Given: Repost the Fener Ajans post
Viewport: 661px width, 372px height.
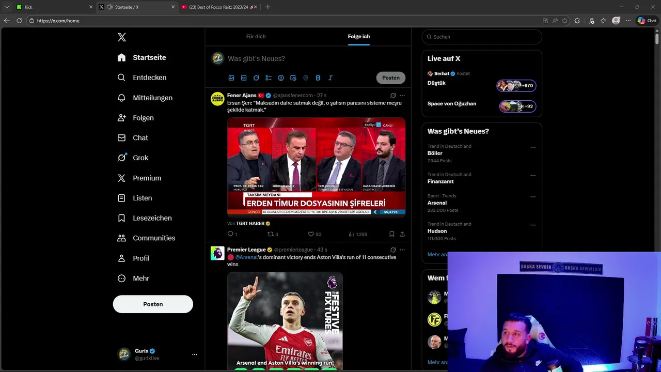Looking at the screenshot, I should (x=273, y=234).
